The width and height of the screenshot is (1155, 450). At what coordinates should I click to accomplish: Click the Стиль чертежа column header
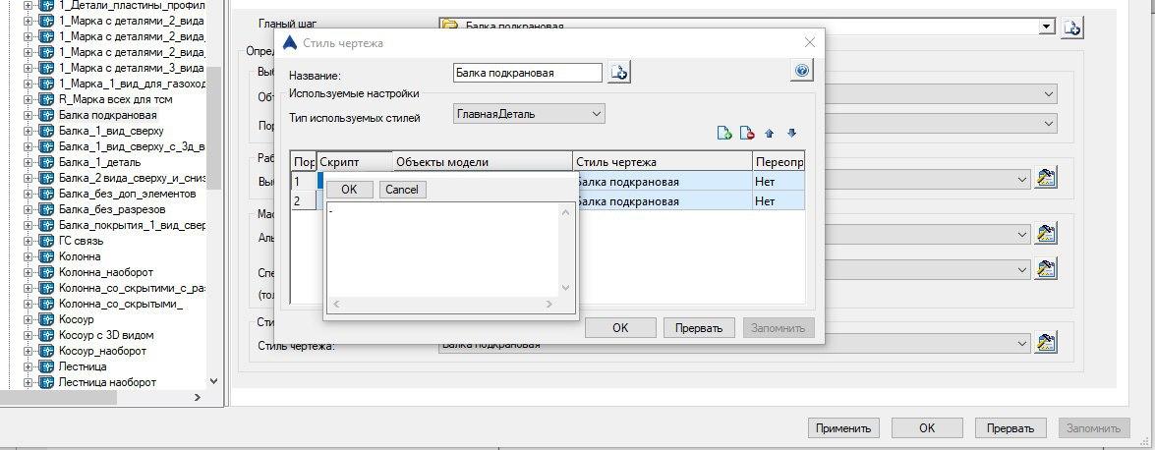[662, 162]
